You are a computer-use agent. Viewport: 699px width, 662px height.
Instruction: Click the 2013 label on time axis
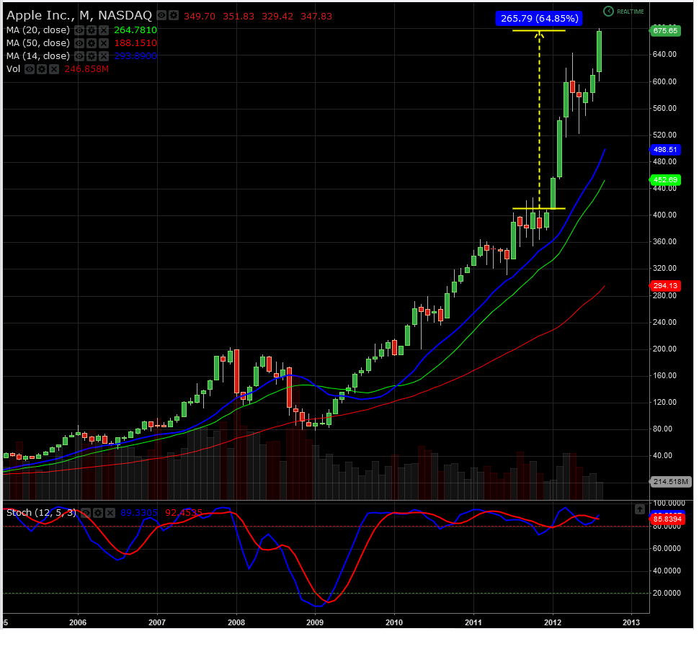click(x=631, y=622)
